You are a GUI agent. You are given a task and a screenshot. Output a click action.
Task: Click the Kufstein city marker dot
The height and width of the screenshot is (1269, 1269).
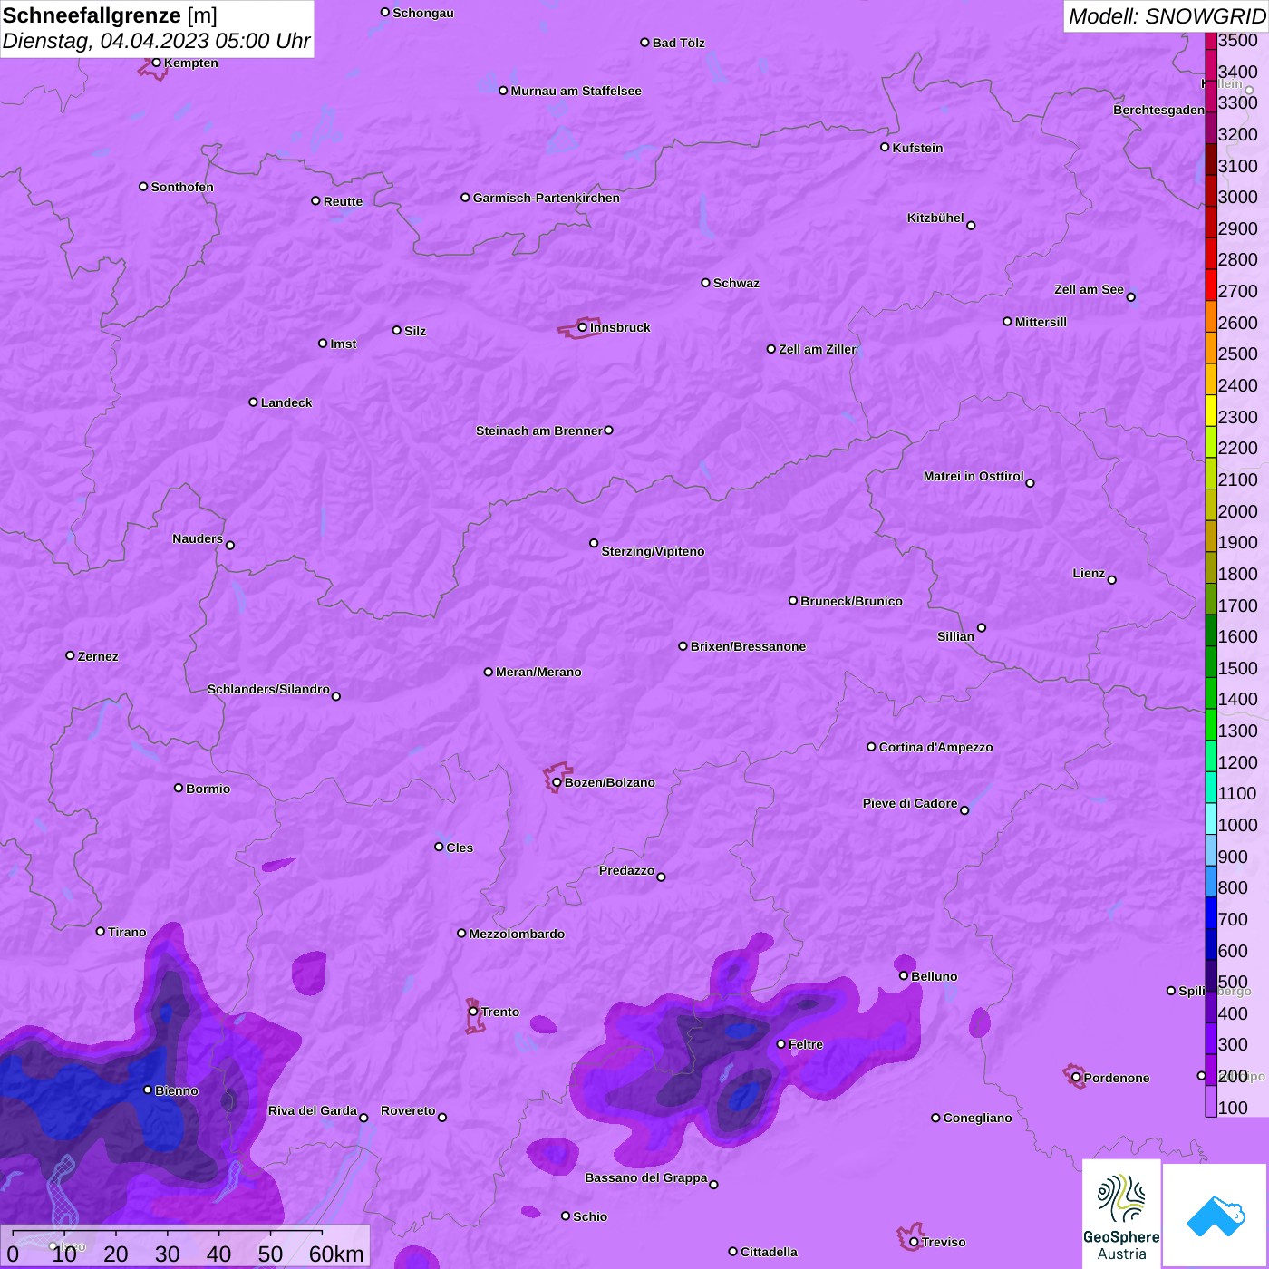pyautogui.click(x=886, y=147)
